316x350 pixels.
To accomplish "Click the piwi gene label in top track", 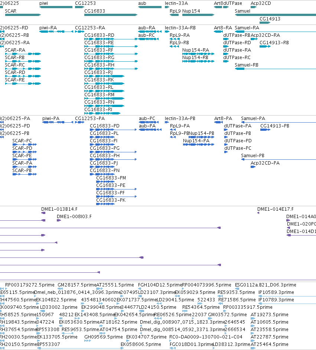I will click(x=43, y=3).
